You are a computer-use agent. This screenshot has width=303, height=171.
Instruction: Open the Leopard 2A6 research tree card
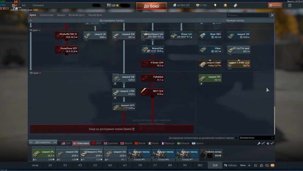tap(124, 78)
